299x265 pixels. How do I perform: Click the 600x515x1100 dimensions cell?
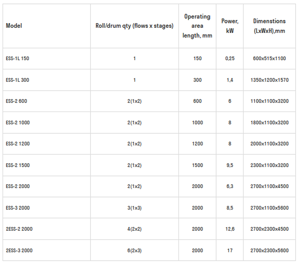(x=269, y=58)
